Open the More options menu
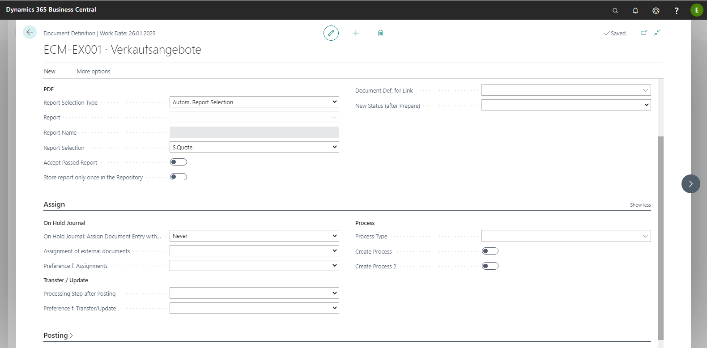Screen dimensions: 707x348 (x=93, y=71)
